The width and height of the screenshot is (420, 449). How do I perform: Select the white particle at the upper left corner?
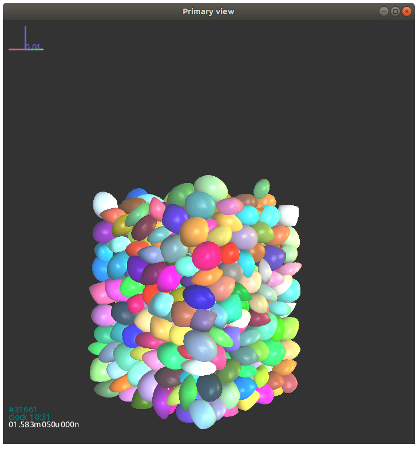click(104, 202)
